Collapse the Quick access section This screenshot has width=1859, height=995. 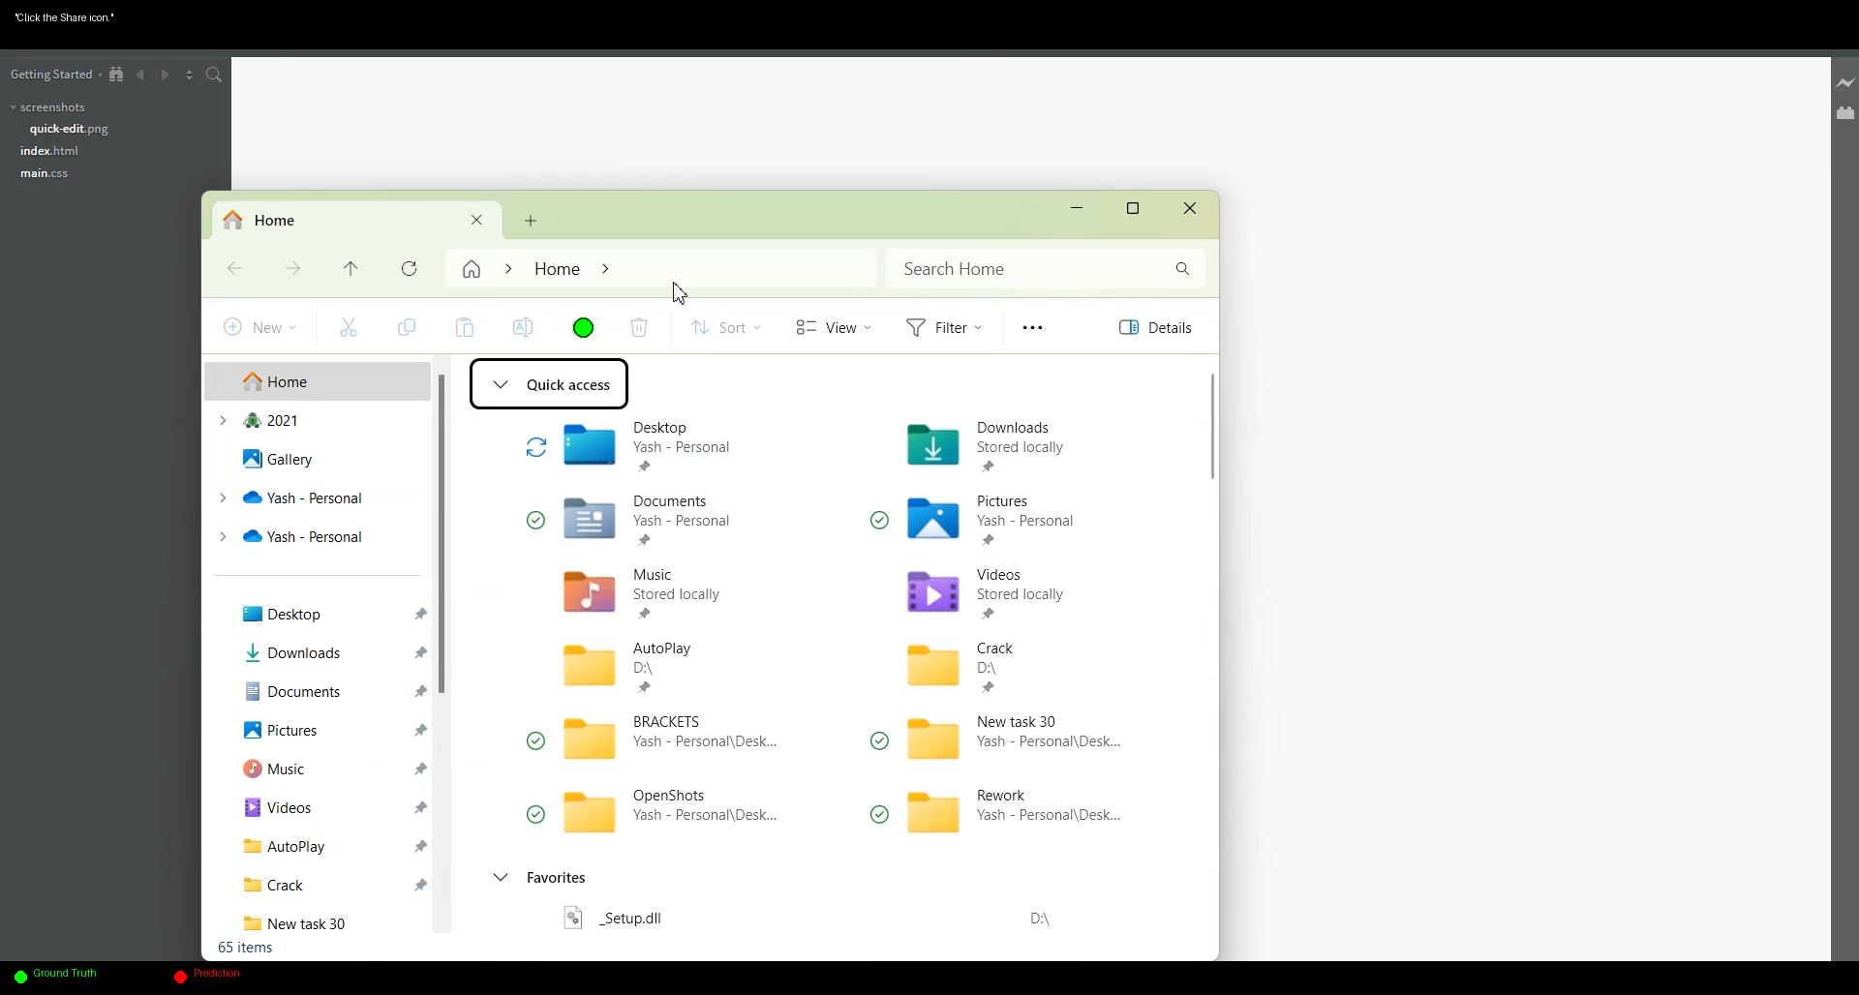coord(501,384)
